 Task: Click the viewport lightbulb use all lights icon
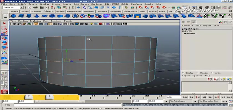point(92,24)
